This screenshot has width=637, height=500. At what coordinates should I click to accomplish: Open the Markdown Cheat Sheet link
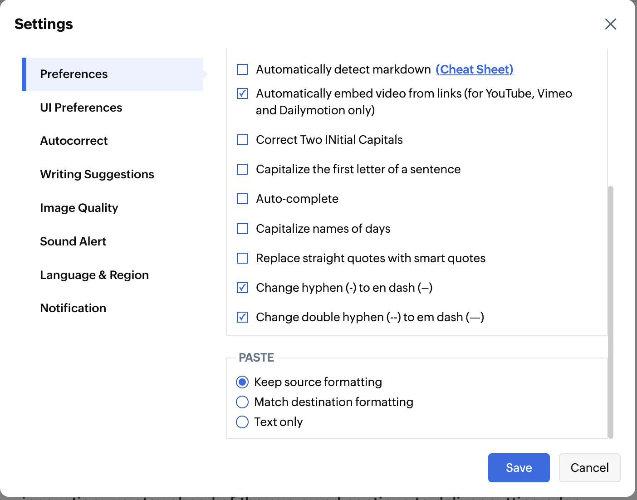(x=475, y=69)
